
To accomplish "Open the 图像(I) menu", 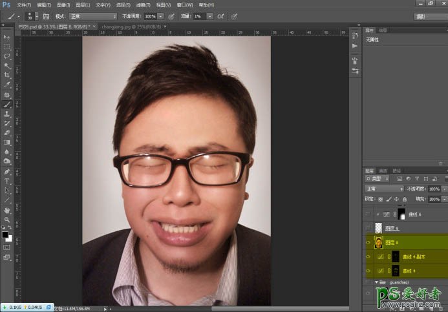I will 63,5.
